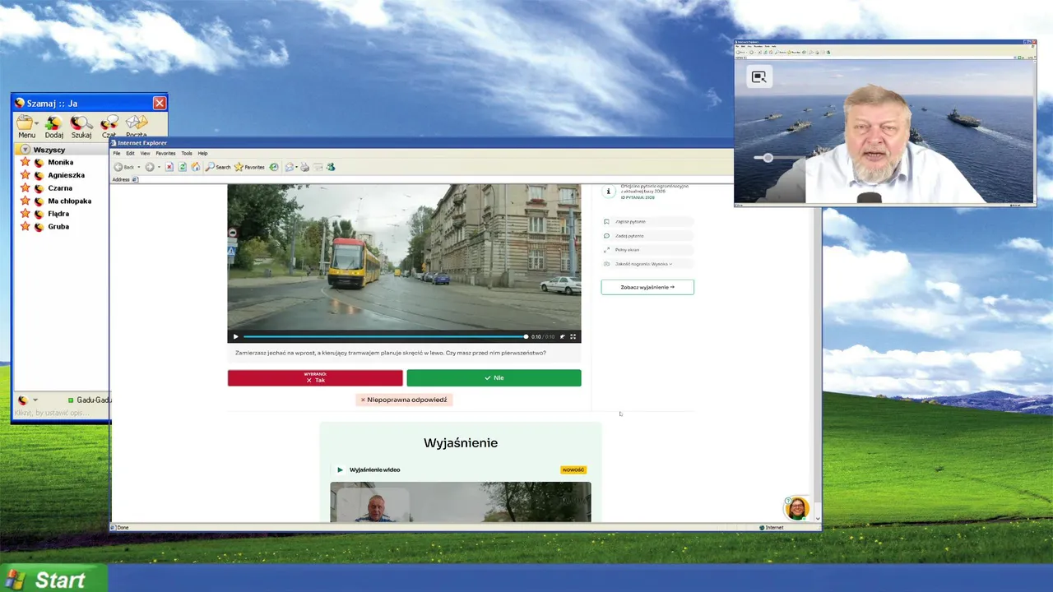Select contact Flądra in the list
This screenshot has width=1053, height=592.
[x=58, y=214]
